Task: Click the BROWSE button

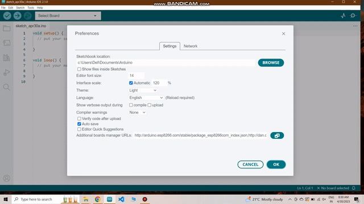Action: 271,63
